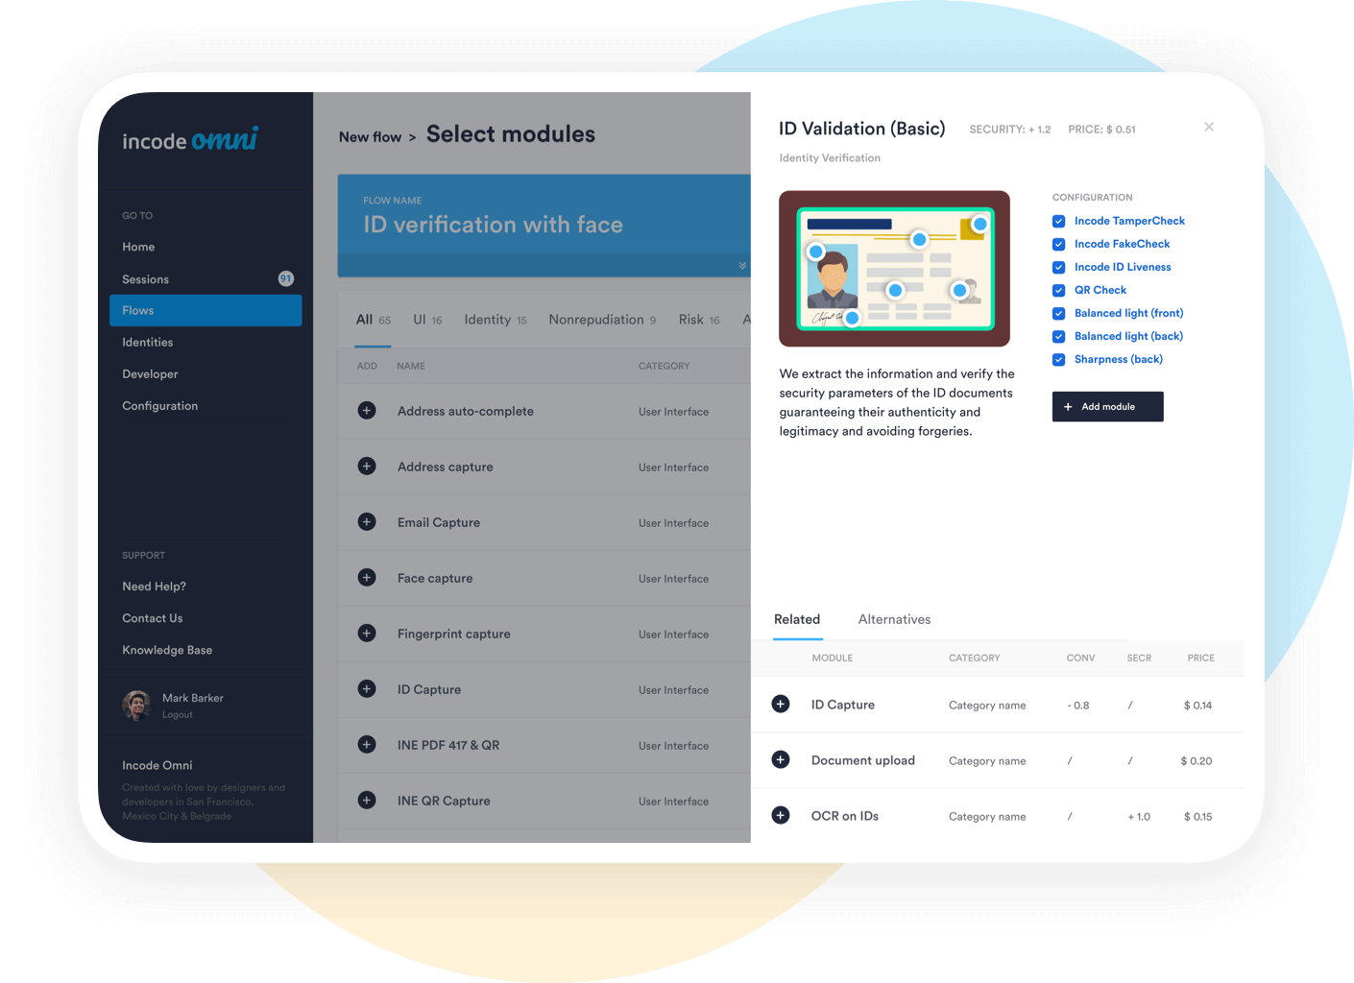This screenshot has width=1354, height=983.
Task: Open Sessions in the sidebar
Action: 145,279
